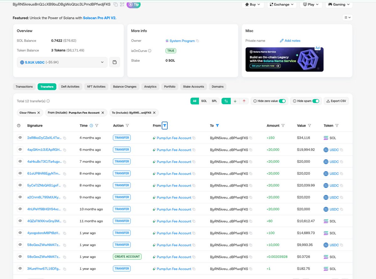Open the To column filter icon

217,126
